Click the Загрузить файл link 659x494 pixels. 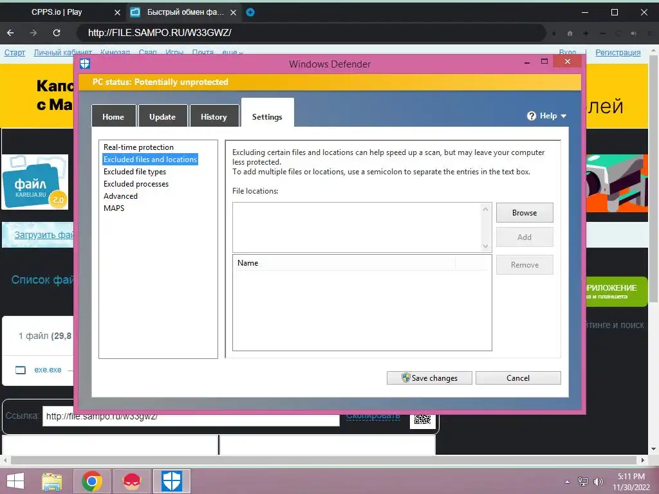[44, 235]
